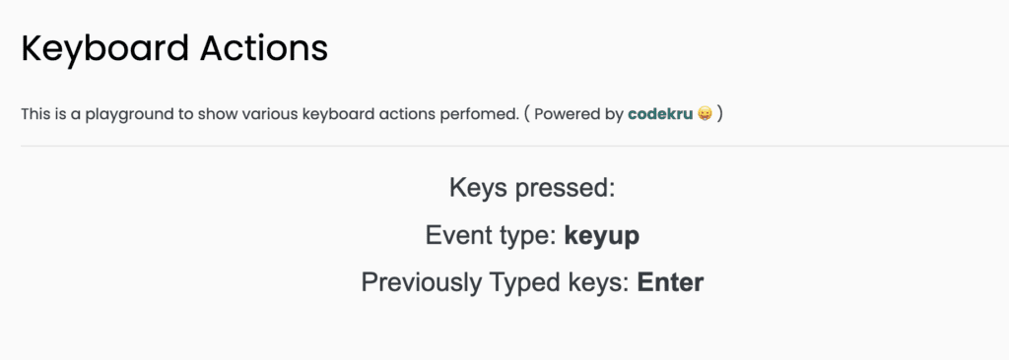This screenshot has width=1009, height=360.
Task: Click the bold "keyup" value
Action: 602,237
